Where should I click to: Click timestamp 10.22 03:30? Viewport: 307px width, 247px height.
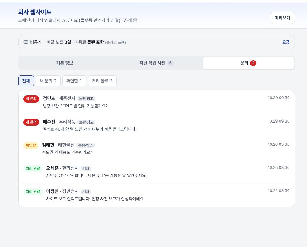(279, 190)
